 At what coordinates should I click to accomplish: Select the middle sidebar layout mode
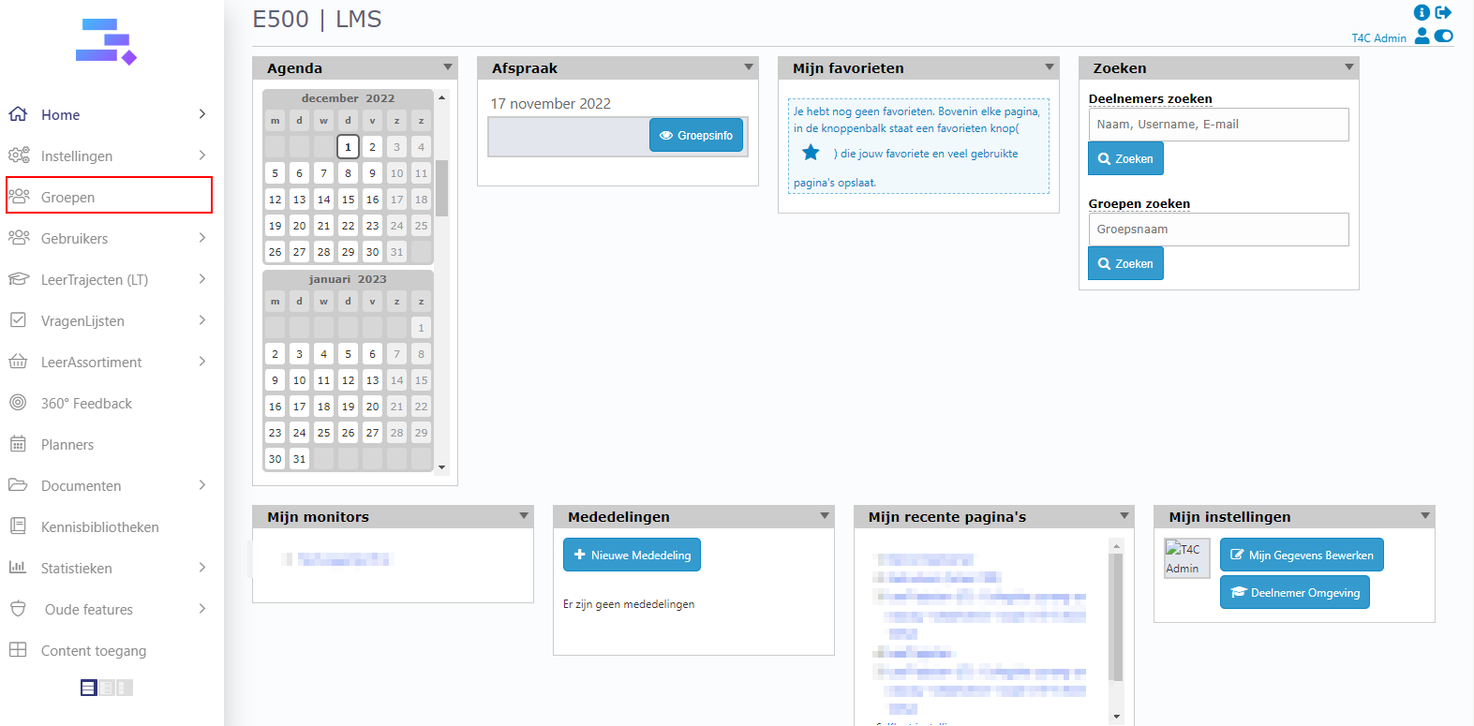tap(107, 688)
